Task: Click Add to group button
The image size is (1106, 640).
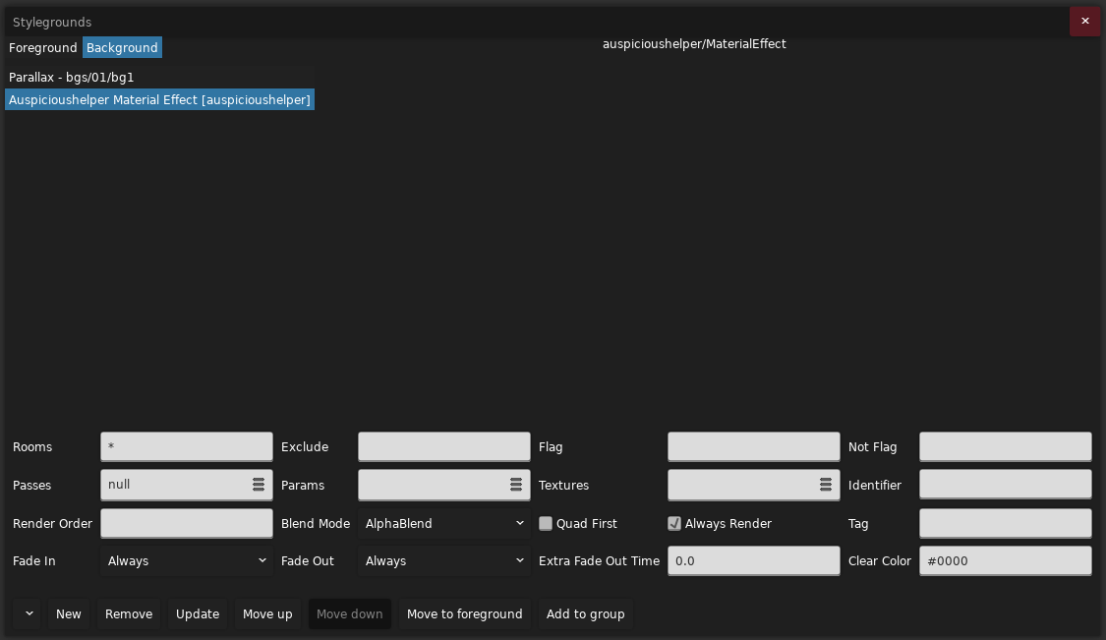Action: point(586,613)
